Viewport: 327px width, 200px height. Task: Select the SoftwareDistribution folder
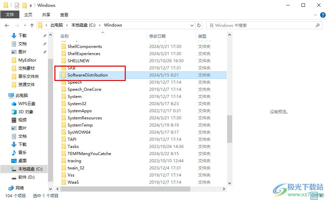88,75
